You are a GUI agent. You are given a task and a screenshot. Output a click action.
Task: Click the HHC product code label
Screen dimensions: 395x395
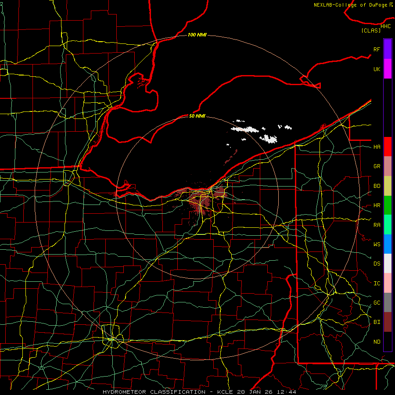click(386, 26)
